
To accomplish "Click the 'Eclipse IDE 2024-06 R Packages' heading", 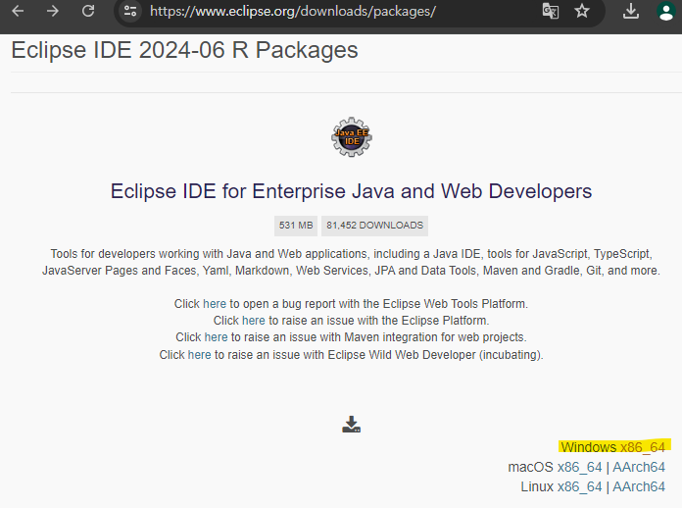I will pyautogui.click(x=184, y=50).
